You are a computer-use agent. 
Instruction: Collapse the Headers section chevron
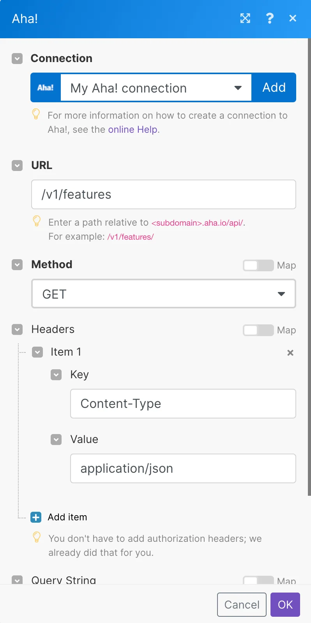point(17,329)
